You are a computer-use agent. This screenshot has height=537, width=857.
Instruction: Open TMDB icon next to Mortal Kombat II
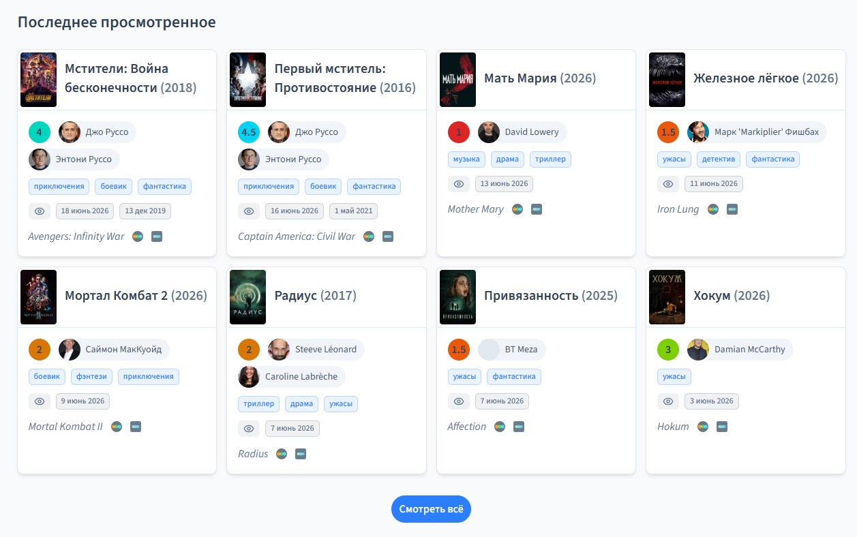pyautogui.click(x=136, y=427)
